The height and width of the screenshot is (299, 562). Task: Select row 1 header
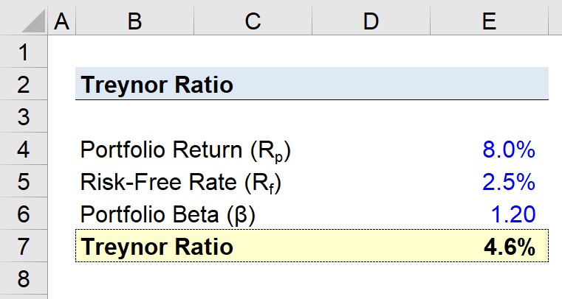24,52
